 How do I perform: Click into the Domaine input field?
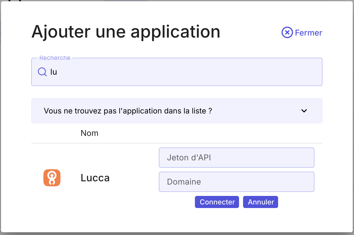(237, 182)
